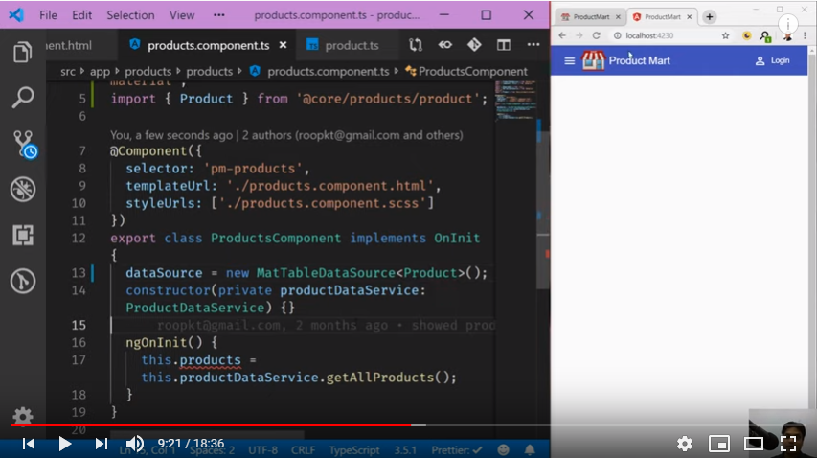Open the Product Mart hamburger menu
This screenshot has width=817, height=458.
(x=570, y=60)
